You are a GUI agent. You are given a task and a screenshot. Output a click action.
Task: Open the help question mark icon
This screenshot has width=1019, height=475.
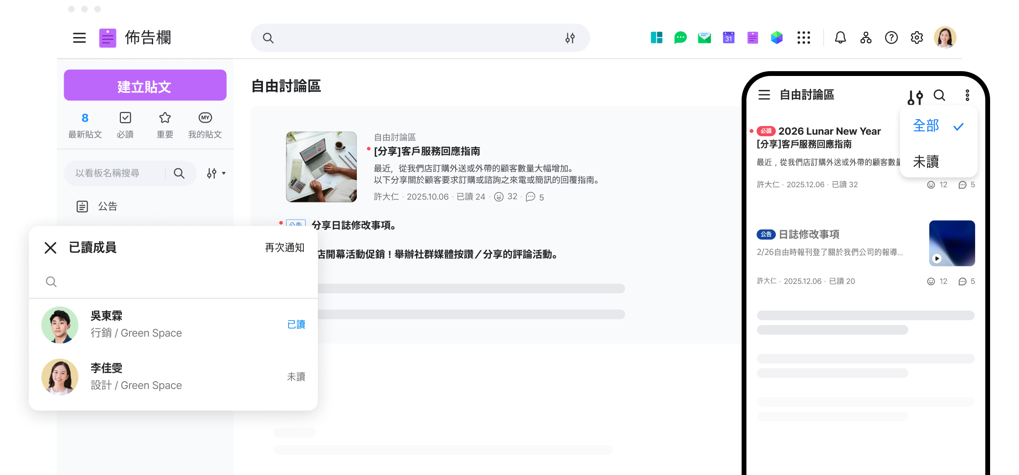[x=891, y=37]
